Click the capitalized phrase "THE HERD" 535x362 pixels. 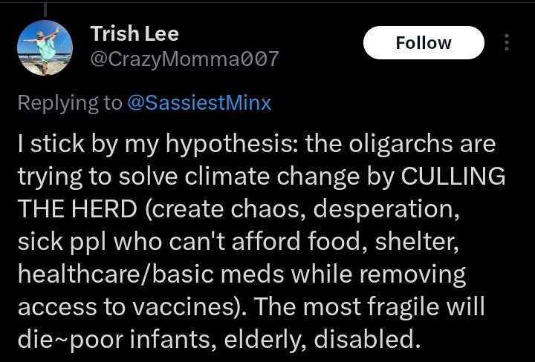pyautogui.click(x=79, y=210)
